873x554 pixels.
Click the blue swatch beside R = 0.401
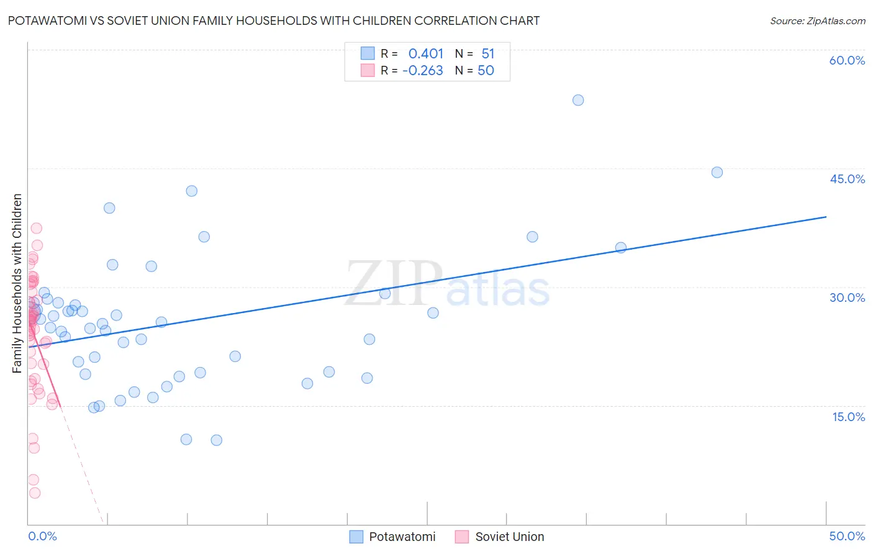(368, 53)
